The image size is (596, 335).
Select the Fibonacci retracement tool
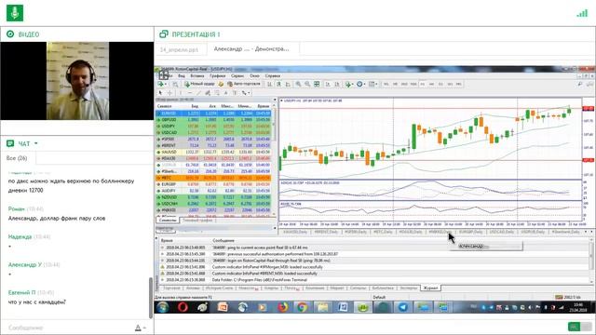tap(217, 93)
